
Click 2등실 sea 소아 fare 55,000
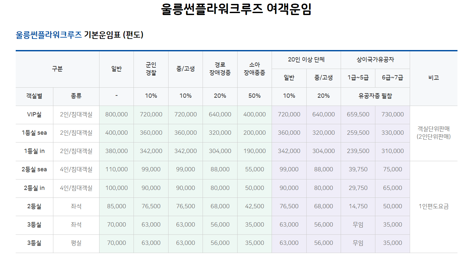coord(255,169)
